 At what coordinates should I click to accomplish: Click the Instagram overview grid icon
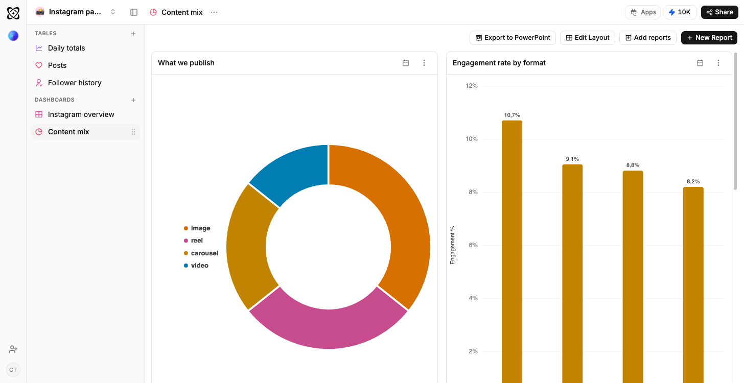click(39, 114)
